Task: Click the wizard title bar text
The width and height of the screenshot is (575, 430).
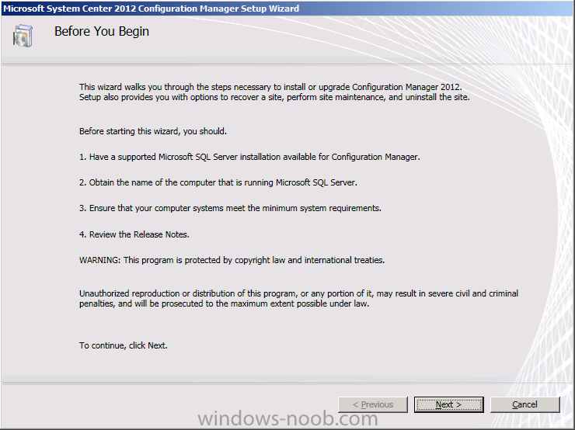Action: coord(151,8)
